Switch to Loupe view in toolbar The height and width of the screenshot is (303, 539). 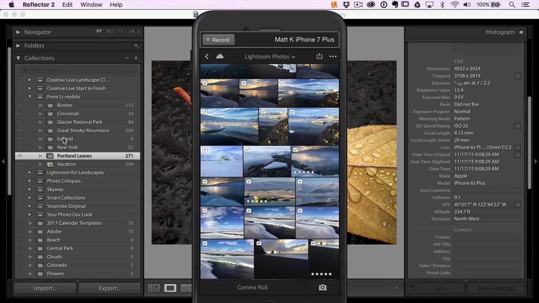click(170, 288)
